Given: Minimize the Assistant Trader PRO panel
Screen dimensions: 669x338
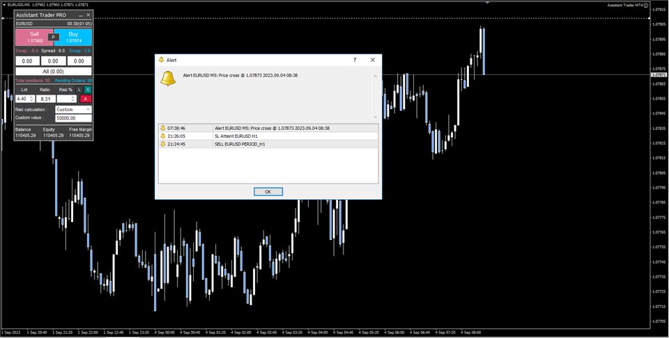Looking at the screenshot, I should tap(80, 15).
